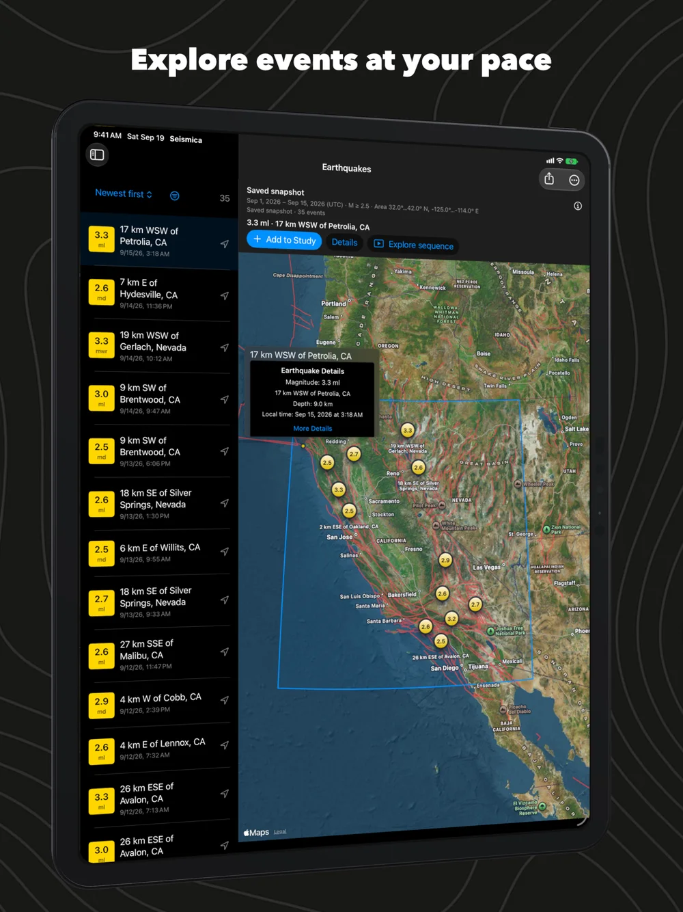Select 17 km WSW of Petrolia row
The image size is (683, 912).
coord(159,241)
